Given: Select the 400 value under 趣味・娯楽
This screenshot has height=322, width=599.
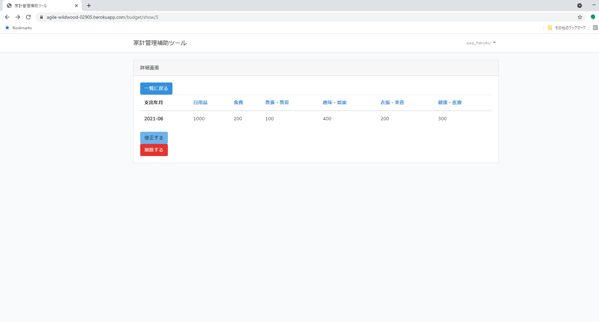Looking at the screenshot, I should [327, 119].
